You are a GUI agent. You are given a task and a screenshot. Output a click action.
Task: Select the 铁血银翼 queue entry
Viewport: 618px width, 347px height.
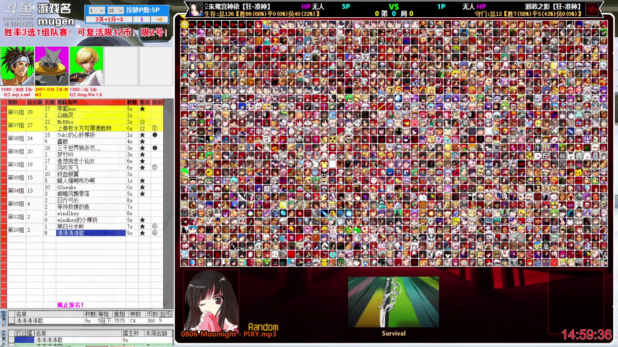[x=91, y=174]
